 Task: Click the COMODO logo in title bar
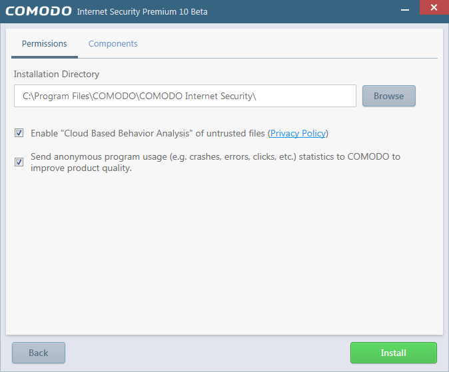point(38,11)
